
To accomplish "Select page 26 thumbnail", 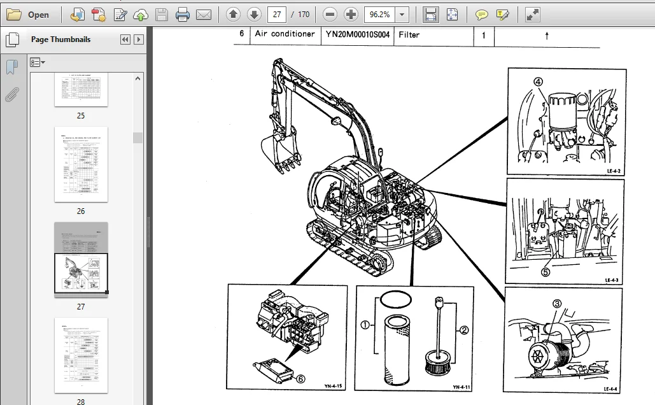I will pyautogui.click(x=81, y=165).
